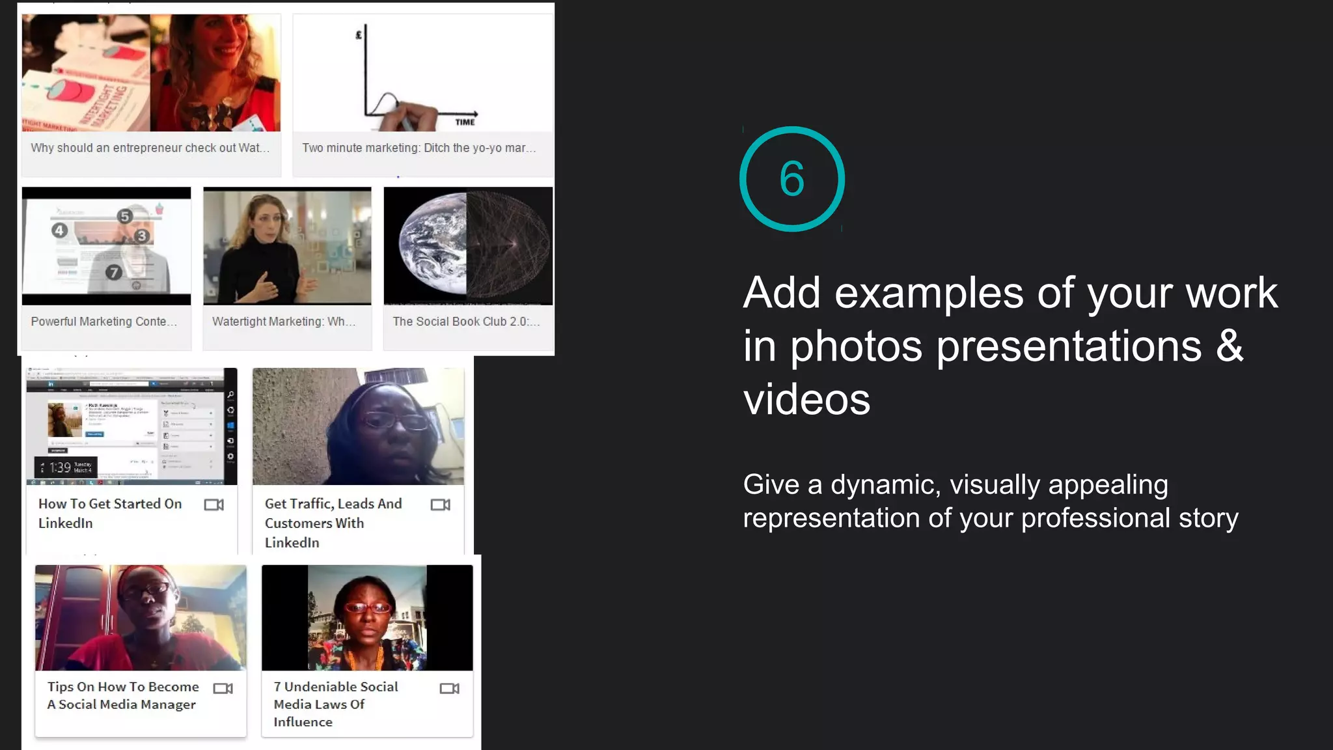Click video icon beside 'Get Traffic, Leads And Customers'

pyautogui.click(x=441, y=505)
